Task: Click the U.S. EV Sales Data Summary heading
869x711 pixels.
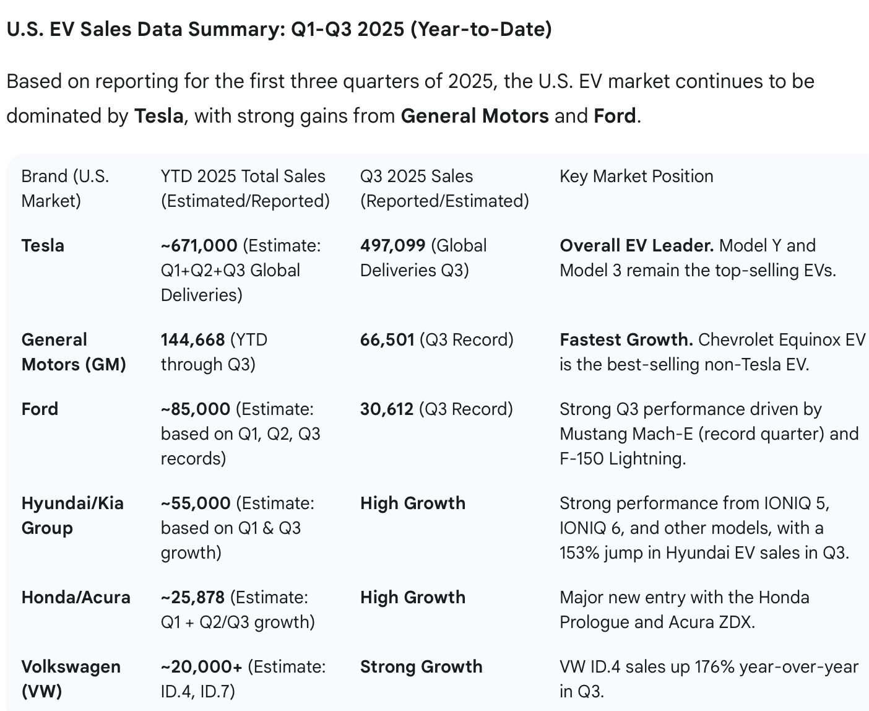Action: 279,29
